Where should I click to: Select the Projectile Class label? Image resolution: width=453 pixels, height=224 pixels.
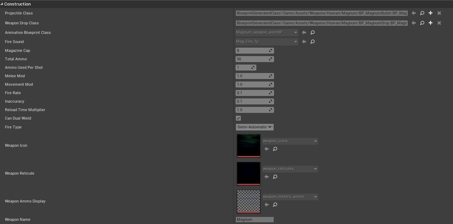[19, 13]
